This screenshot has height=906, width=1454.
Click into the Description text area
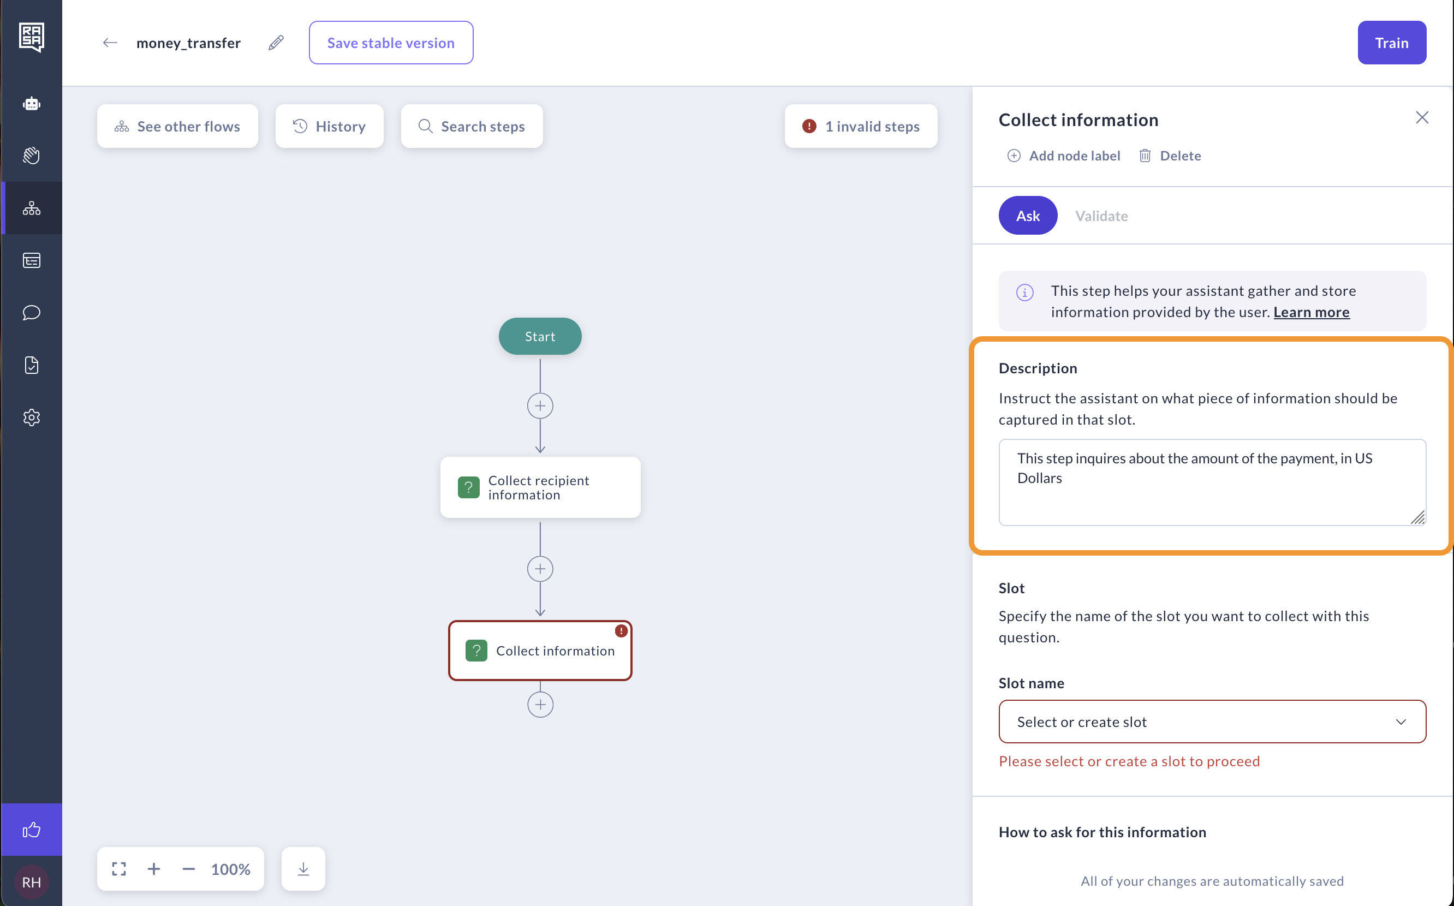(1211, 482)
